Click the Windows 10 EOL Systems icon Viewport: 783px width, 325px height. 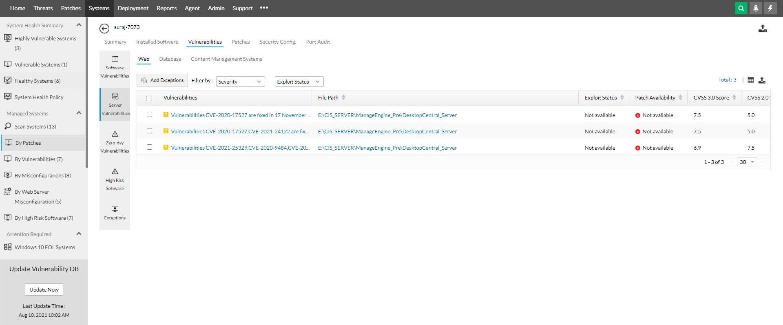pos(8,247)
